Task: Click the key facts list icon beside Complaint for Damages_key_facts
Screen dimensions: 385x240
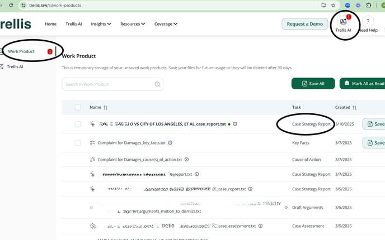Action: click(92, 142)
